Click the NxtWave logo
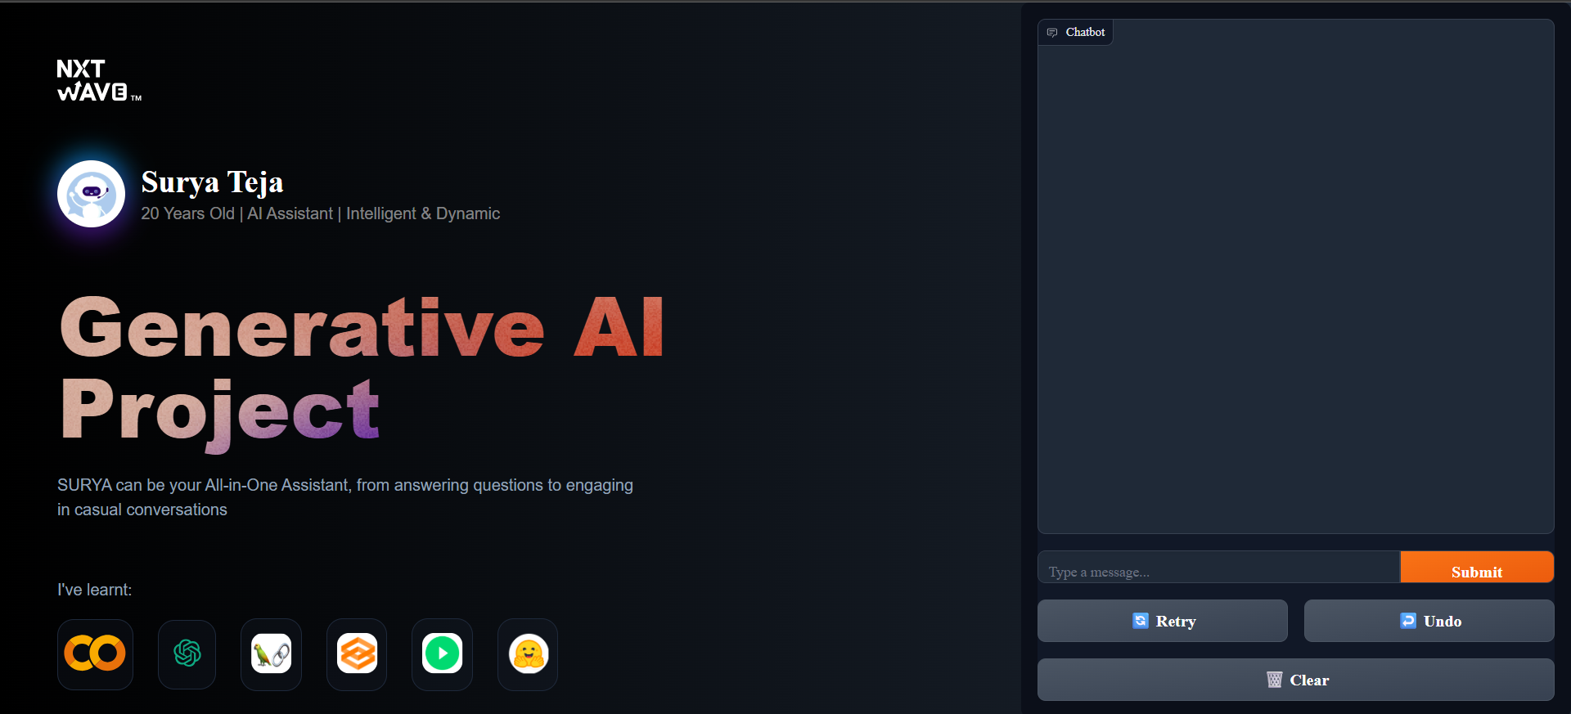The width and height of the screenshot is (1571, 714). [x=97, y=80]
